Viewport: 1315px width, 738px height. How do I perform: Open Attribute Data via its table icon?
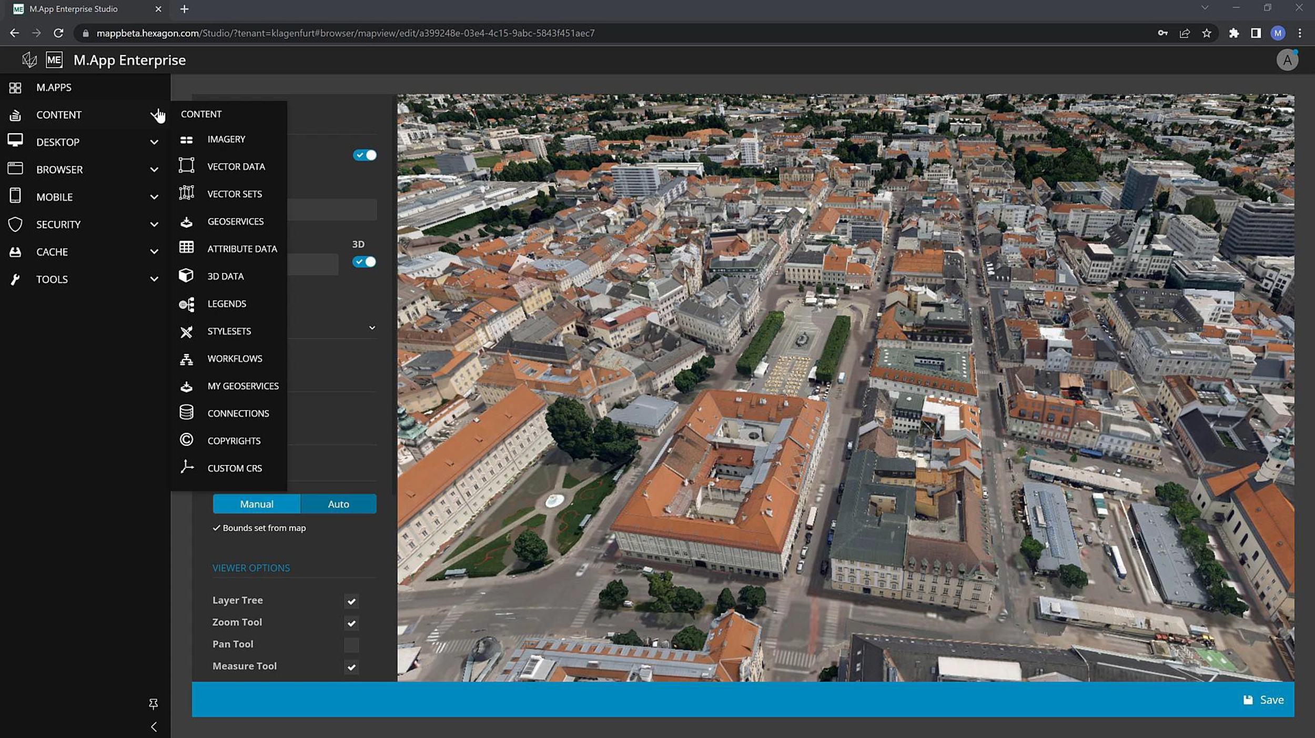click(187, 248)
